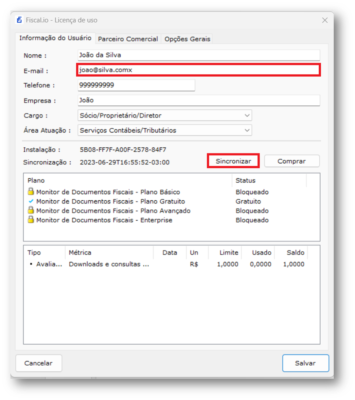Select the Plano Avançado row text
This screenshot has width=355, height=400.
click(x=113, y=211)
